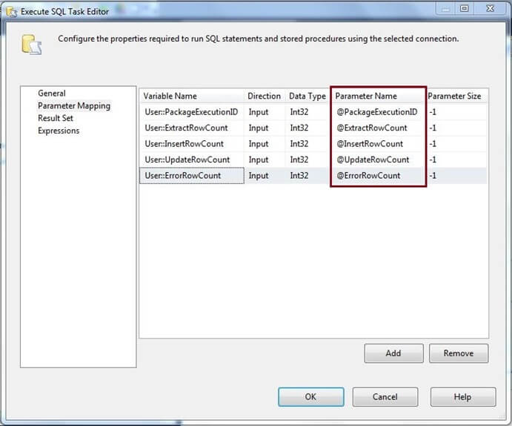Click the SQL task database icon
Image resolution: width=512 pixels, height=426 pixels.
pyautogui.click(x=31, y=45)
